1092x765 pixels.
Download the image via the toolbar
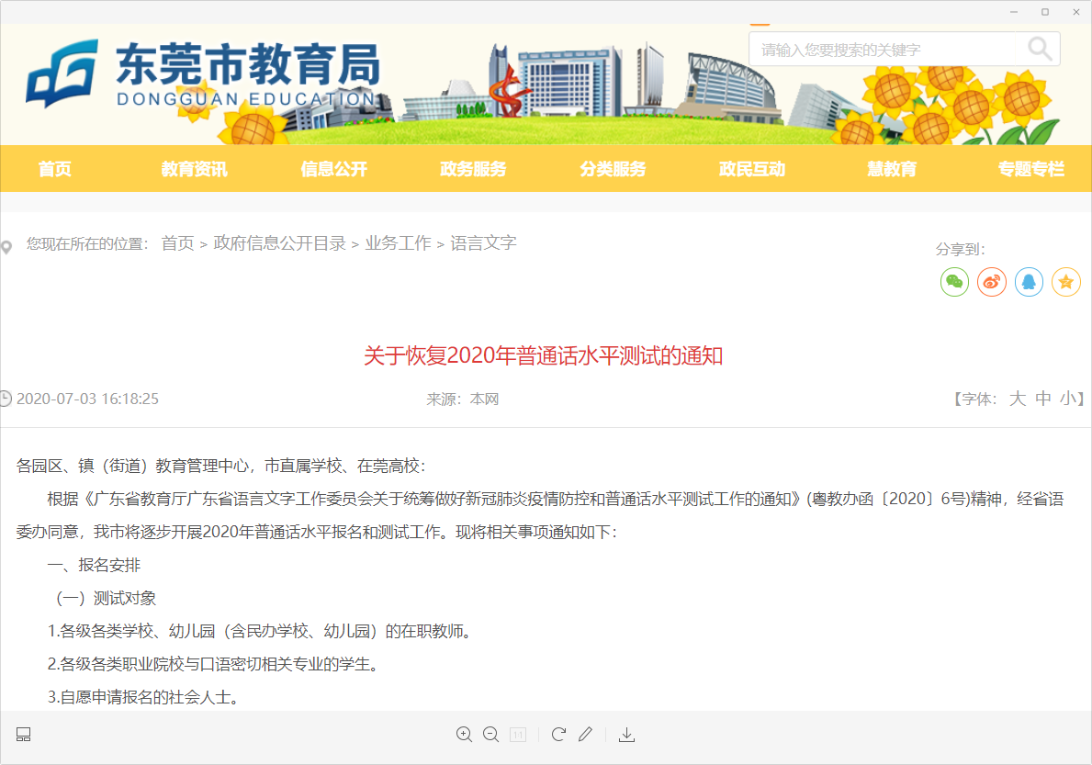pyautogui.click(x=626, y=735)
